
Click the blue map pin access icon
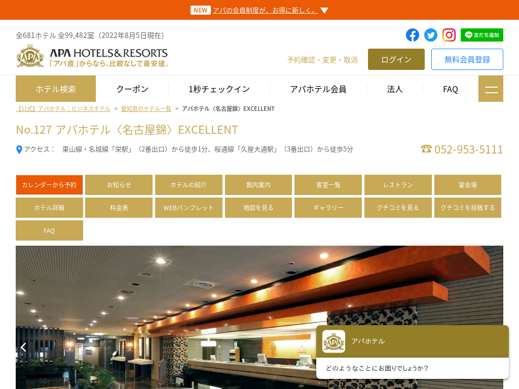pos(19,150)
